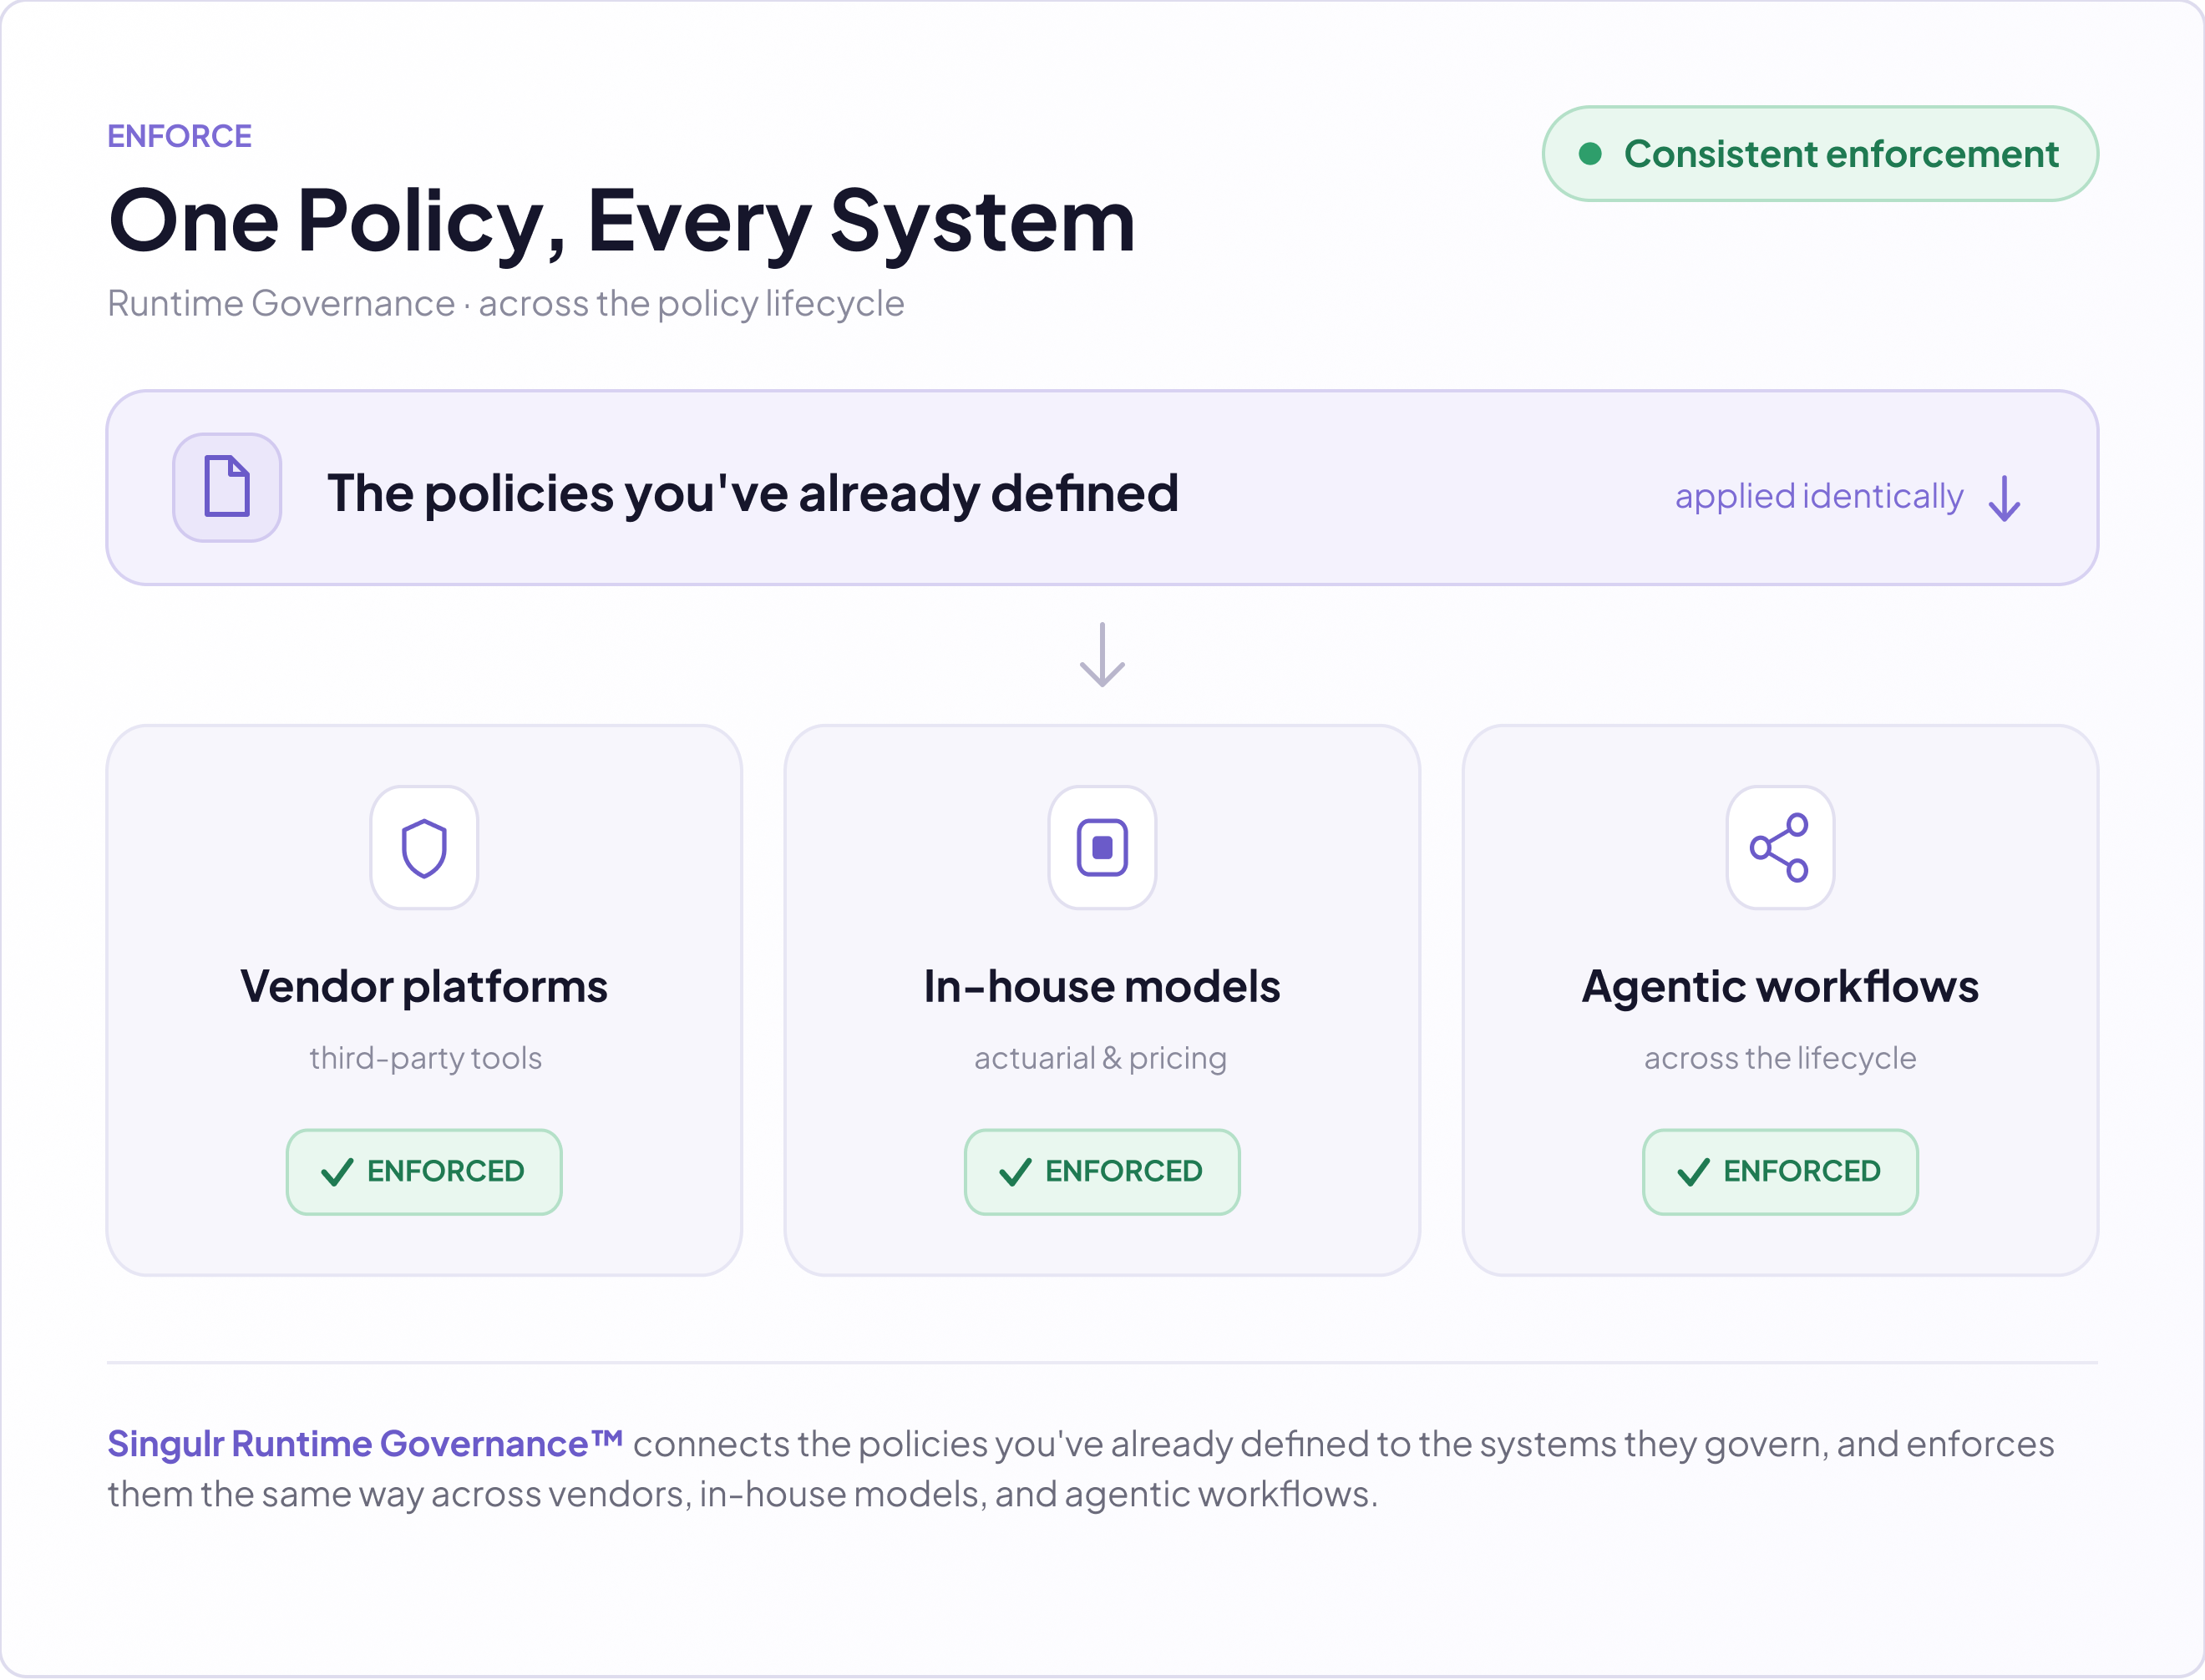The width and height of the screenshot is (2205, 1680).
Task: Click the down arrow beside applied identically
Action: (x=2004, y=498)
